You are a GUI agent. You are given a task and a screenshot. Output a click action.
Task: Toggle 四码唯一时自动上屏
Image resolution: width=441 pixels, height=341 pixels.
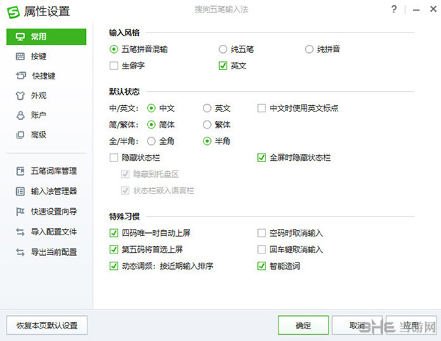point(114,233)
